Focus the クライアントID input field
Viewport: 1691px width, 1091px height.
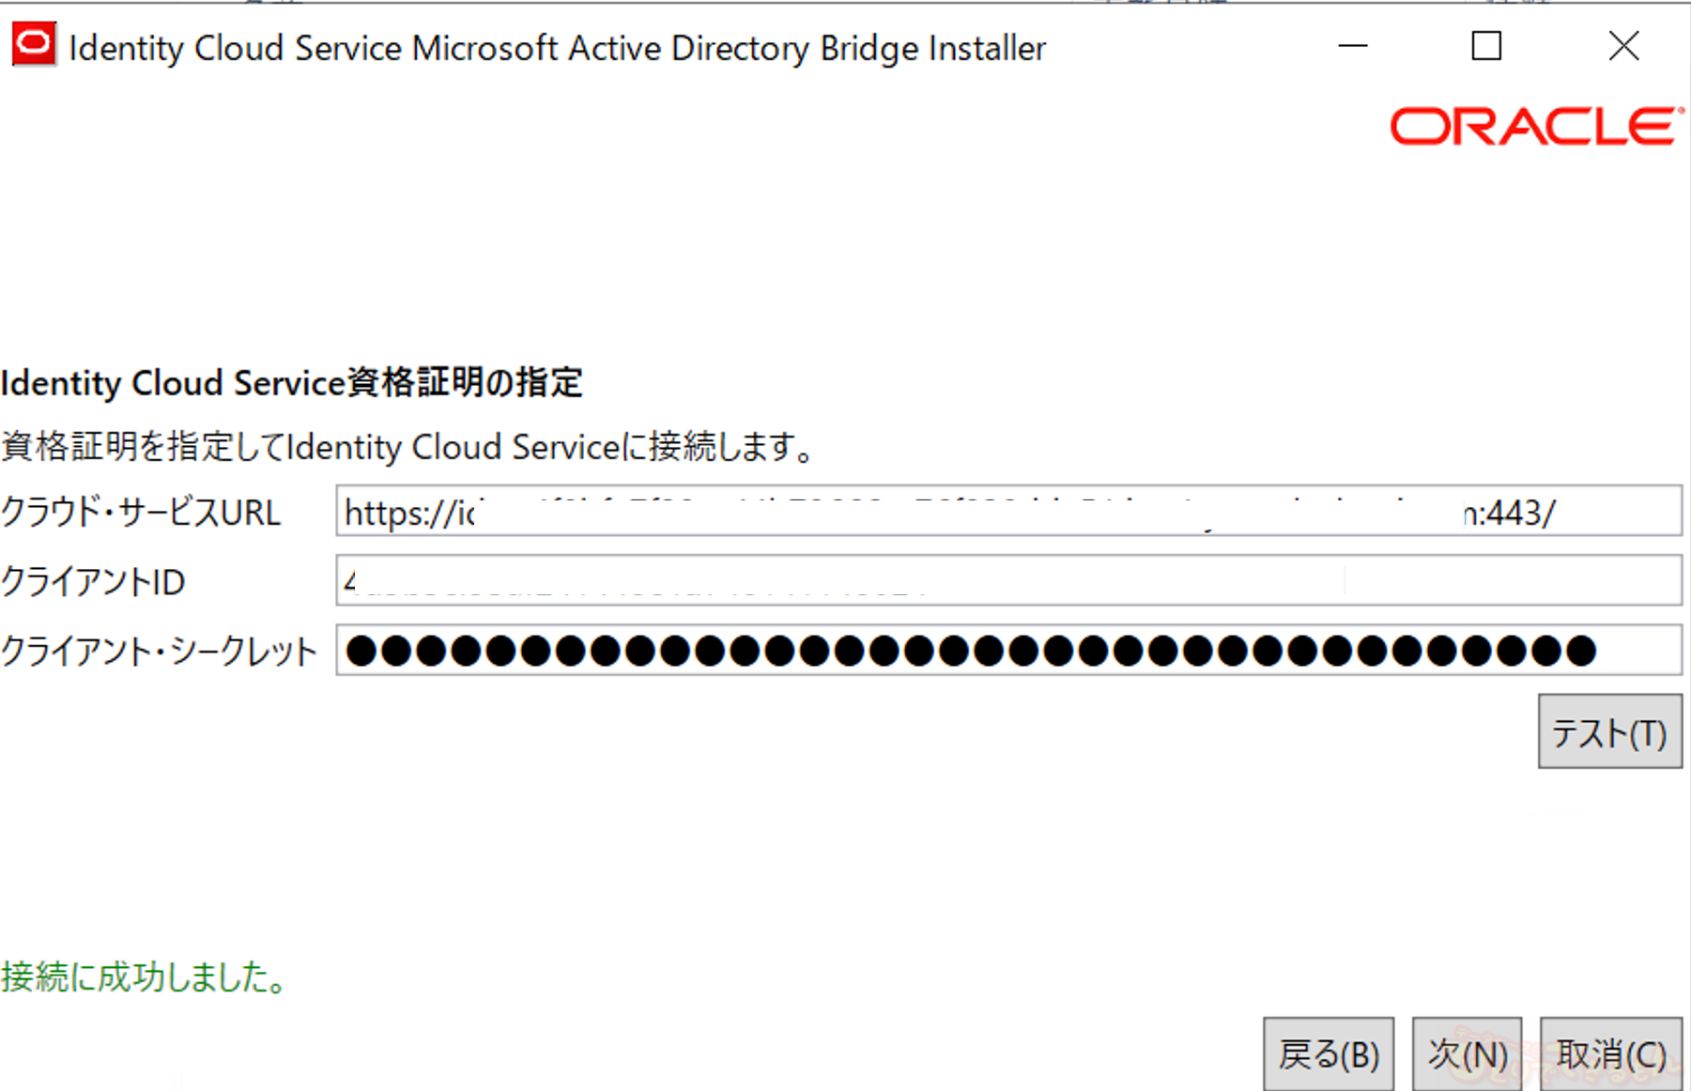(x=1007, y=581)
